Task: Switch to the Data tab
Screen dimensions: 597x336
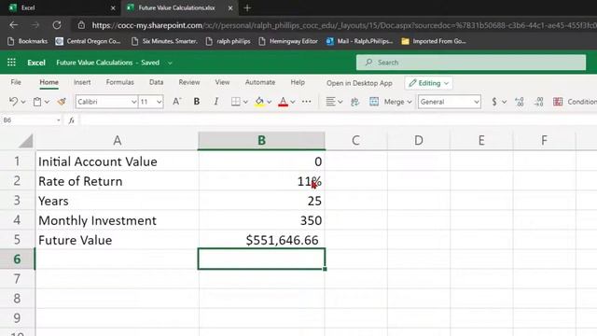Action: pos(156,82)
